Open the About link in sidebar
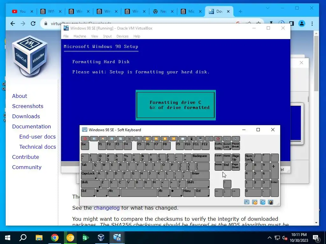 (x=19, y=96)
